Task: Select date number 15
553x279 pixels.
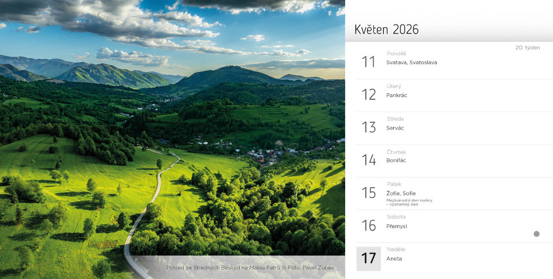Action: 369,193
